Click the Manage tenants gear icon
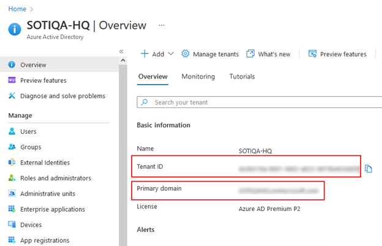This screenshot has width=382, height=246. point(185,54)
